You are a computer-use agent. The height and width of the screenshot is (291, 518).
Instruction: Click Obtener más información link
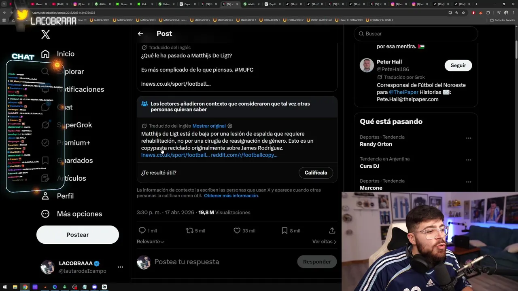pyautogui.click(x=231, y=196)
